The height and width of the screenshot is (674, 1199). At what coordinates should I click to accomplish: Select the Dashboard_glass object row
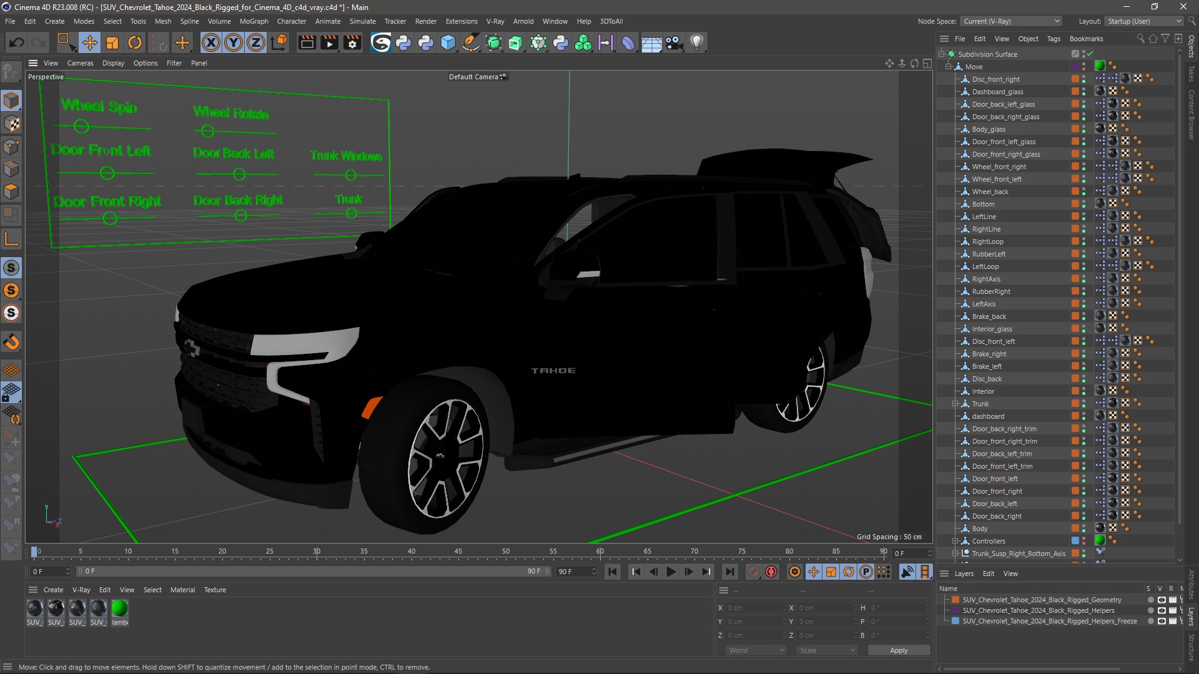tap(997, 92)
